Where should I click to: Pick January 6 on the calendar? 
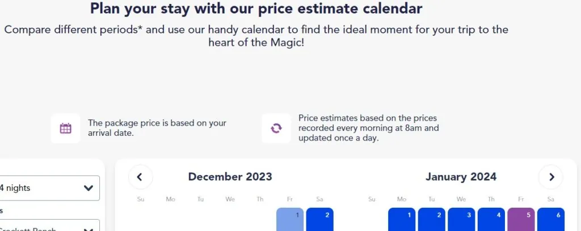551,220
